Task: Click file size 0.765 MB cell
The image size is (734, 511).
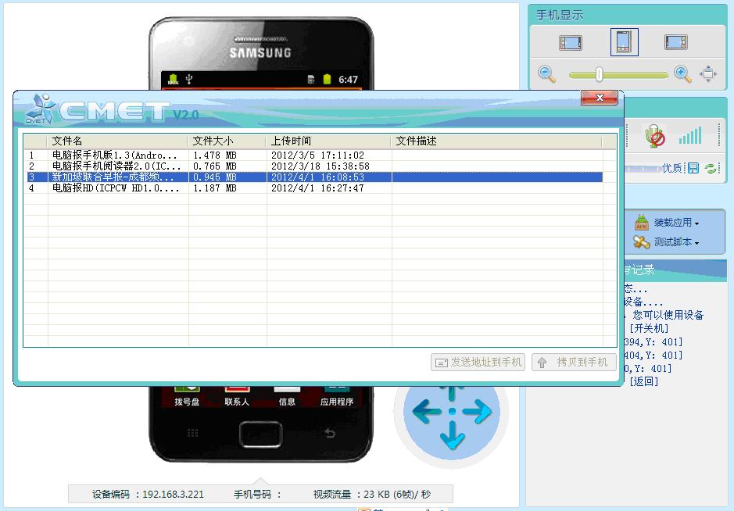Action: [x=215, y=166]
